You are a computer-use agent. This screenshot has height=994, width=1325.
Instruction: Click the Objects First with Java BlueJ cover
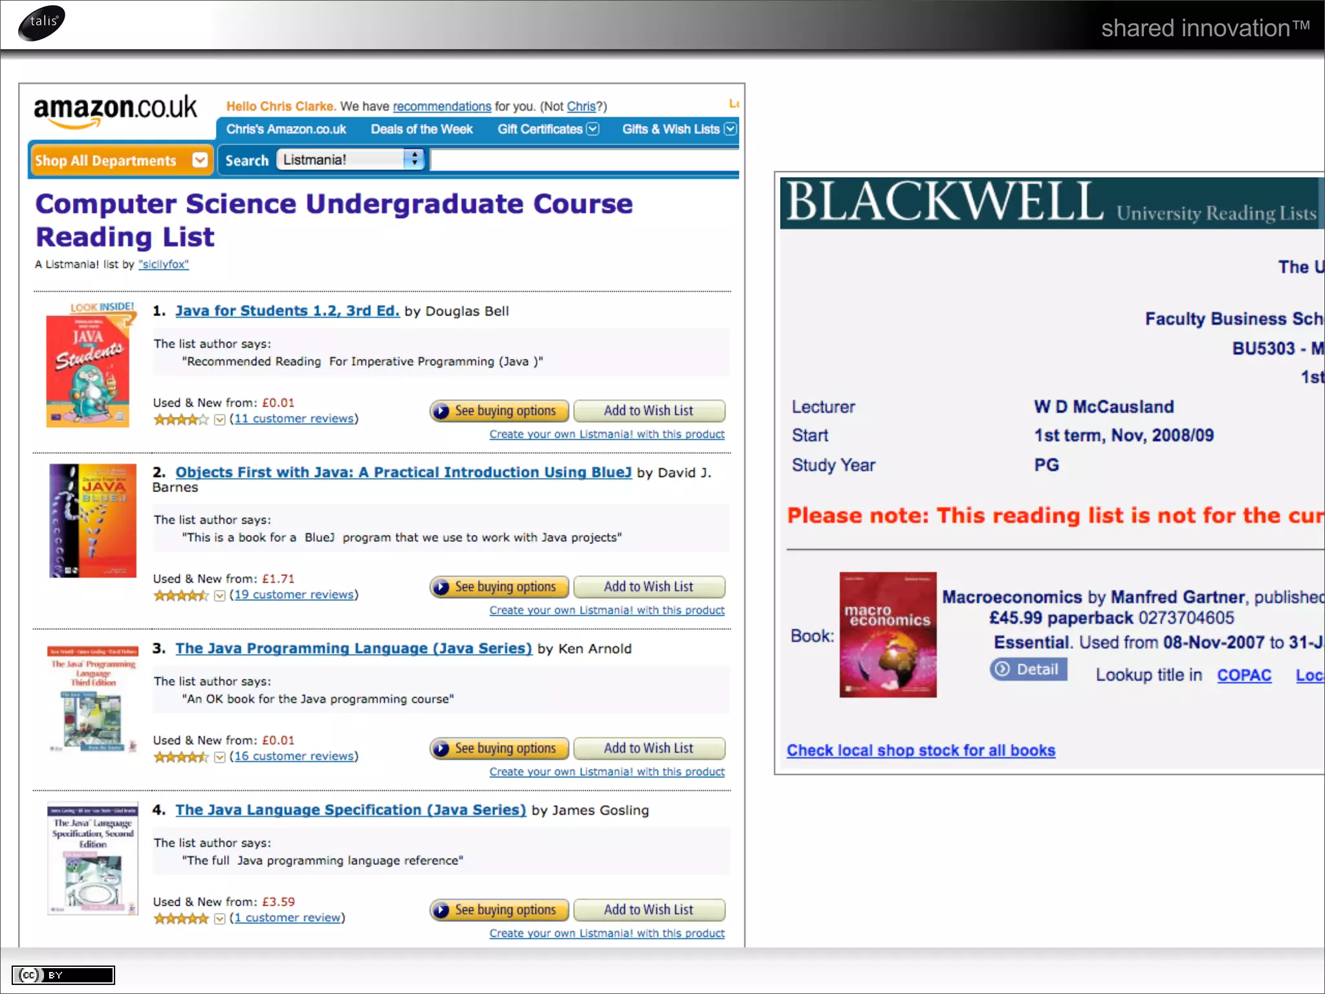coord(93,520)
